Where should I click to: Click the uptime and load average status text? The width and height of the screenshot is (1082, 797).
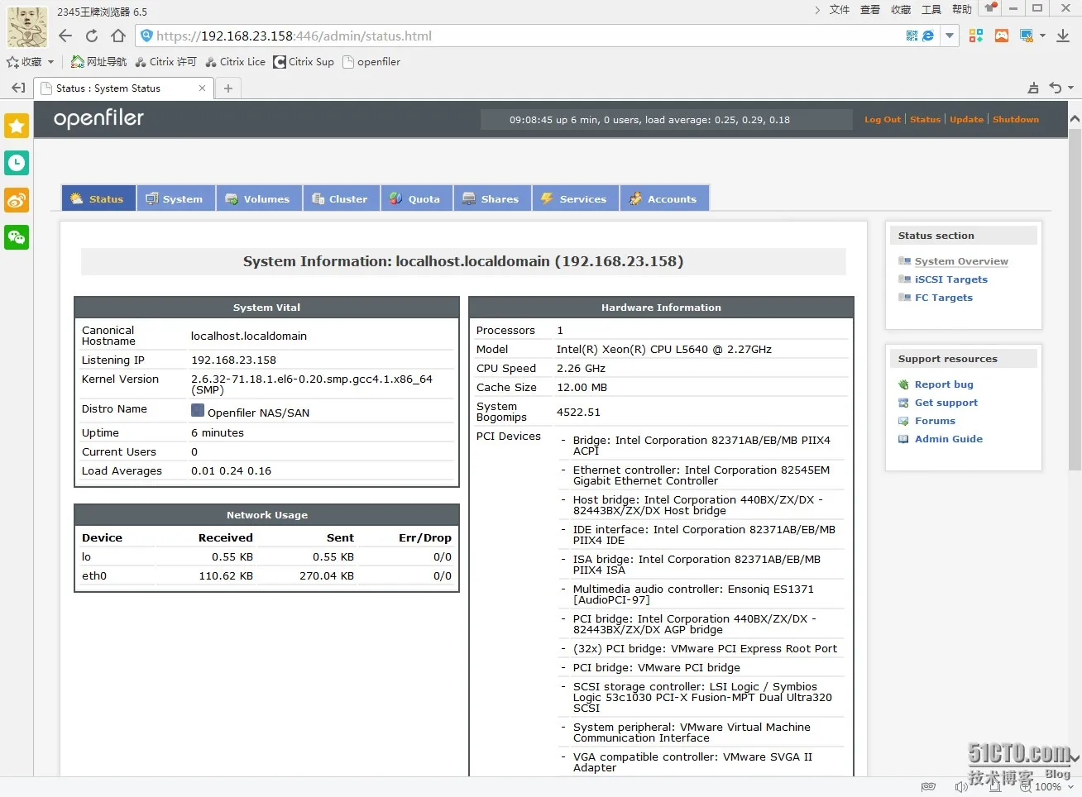649,120
